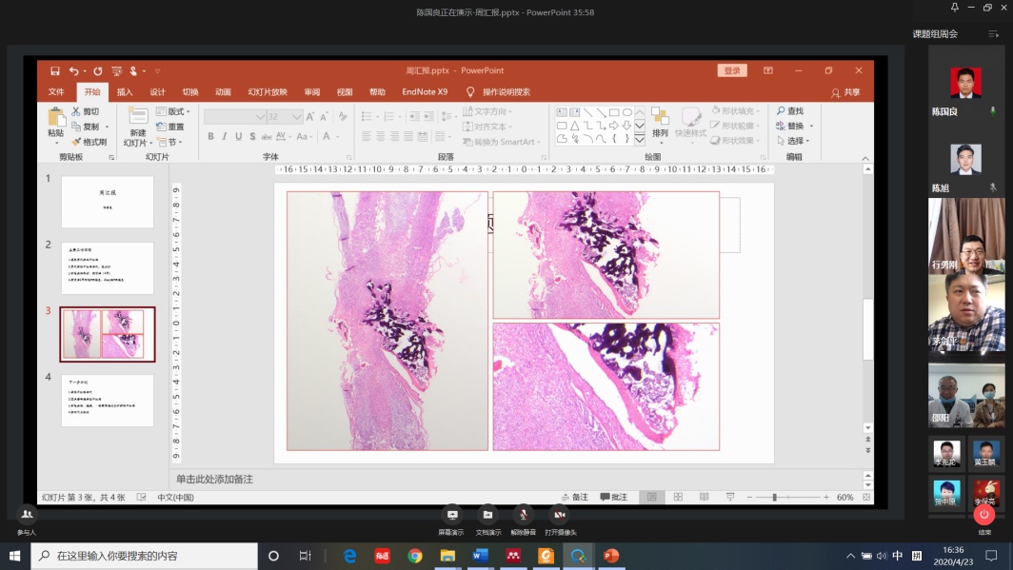Viewport: 1013px width, 570px height.
Task: Click the Find (查找) tool
Action: (789, 111)
